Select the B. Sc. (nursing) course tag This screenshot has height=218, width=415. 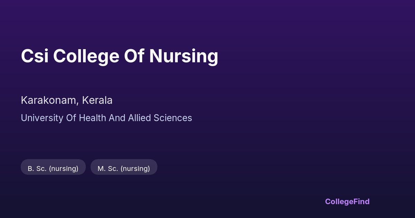point(53,169)
